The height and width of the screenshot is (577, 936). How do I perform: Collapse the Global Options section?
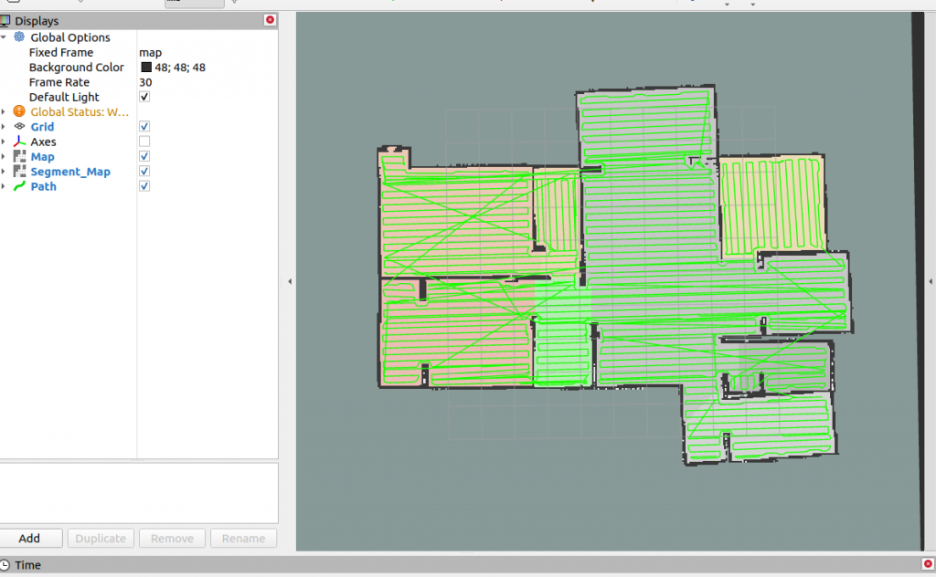(x=5, y=37)
